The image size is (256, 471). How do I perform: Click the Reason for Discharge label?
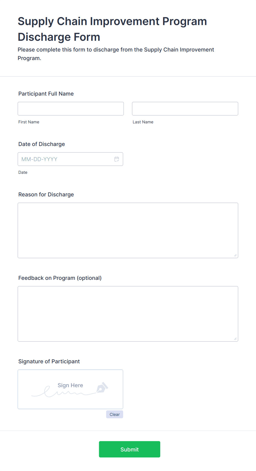[46, 194]
